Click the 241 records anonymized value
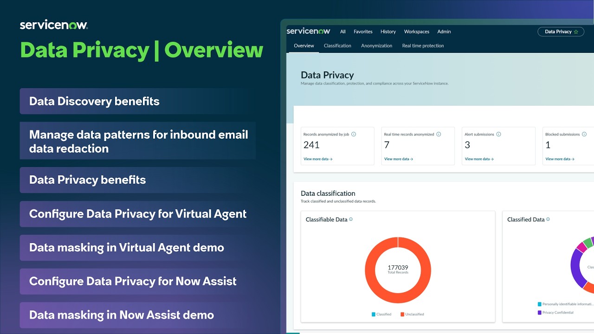 311,145
